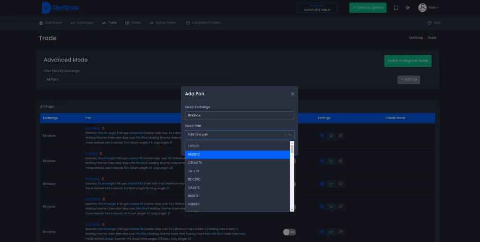Open the Wallet tab
Screen dimensions: 480x242
click(133, 23)
